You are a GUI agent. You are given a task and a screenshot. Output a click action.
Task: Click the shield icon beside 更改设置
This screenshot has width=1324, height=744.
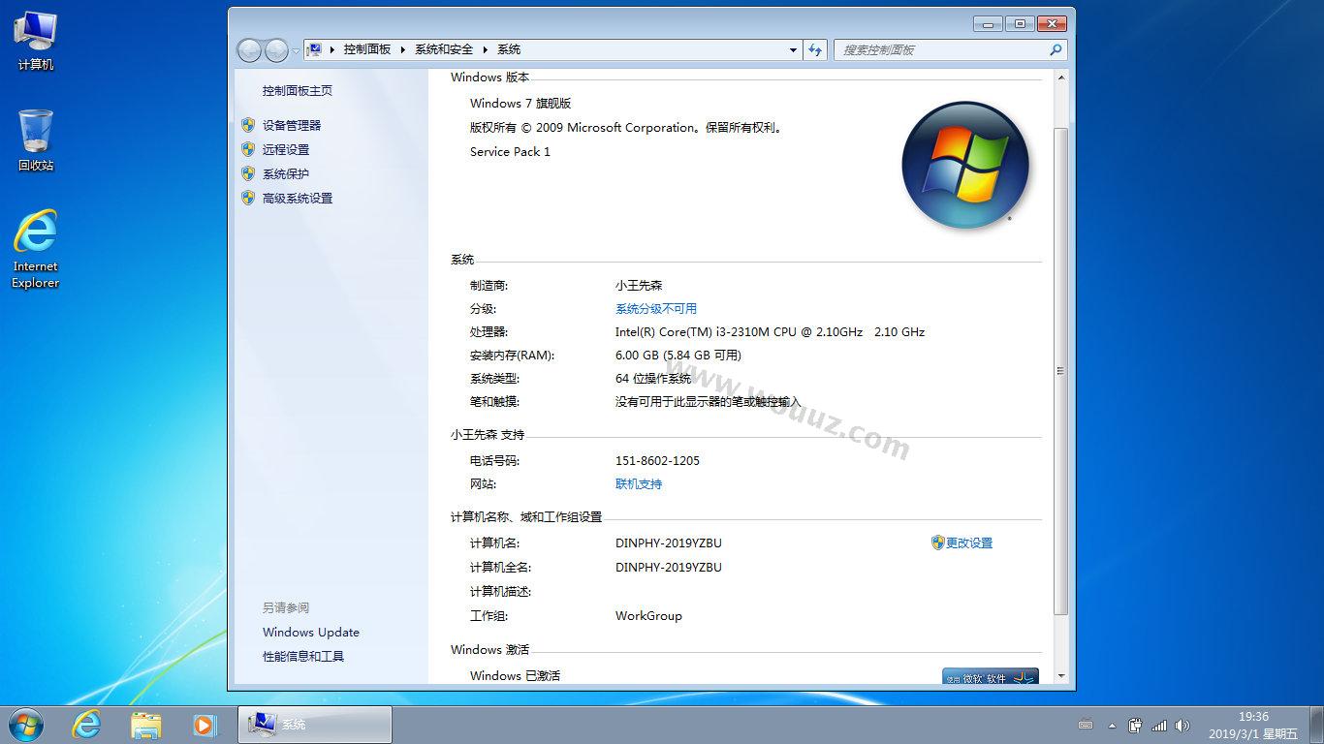[x=937, y=543]
